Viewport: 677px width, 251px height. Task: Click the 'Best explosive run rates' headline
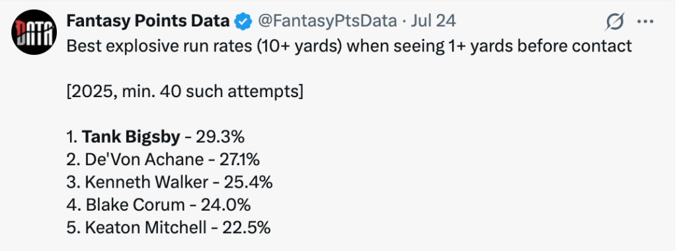tap(349, 46)
